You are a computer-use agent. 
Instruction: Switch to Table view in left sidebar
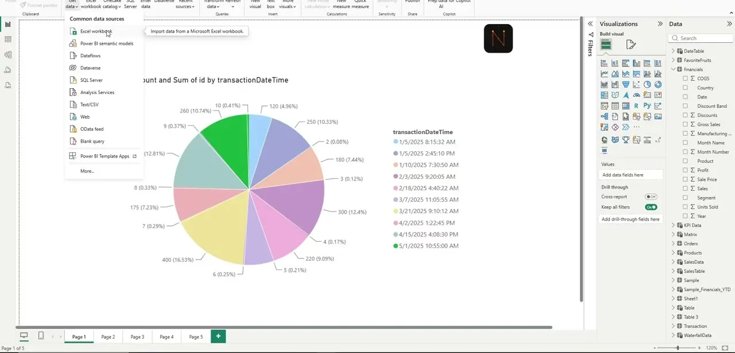[8, 40]
